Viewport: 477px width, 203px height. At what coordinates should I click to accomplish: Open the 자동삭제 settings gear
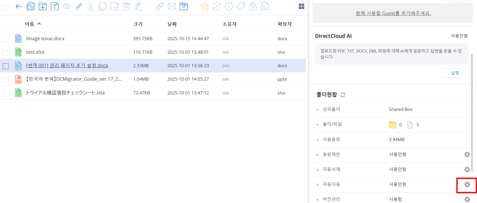tap(467, 169)
